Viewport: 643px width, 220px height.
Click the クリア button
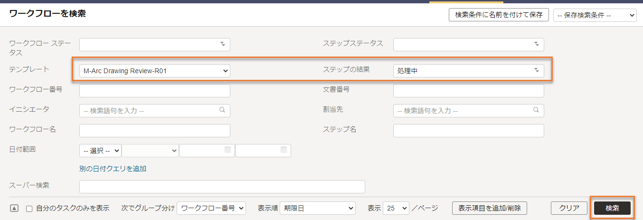569,208
